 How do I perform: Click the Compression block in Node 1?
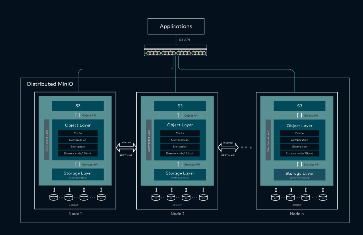point(78,140)
